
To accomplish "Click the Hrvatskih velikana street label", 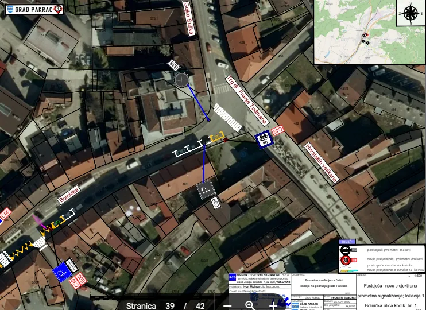I will [x=322, y=162].
